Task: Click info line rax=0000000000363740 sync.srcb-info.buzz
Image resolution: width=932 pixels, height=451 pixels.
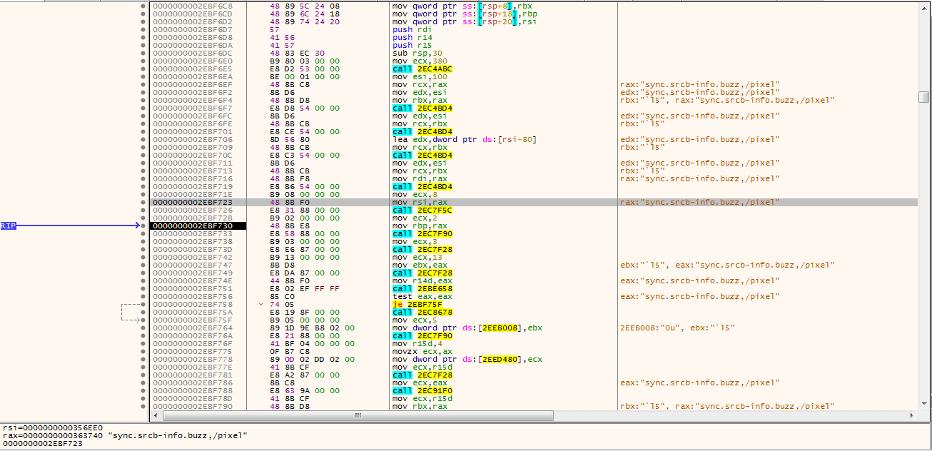Action: pyautogui.click(x=125, y=435)
